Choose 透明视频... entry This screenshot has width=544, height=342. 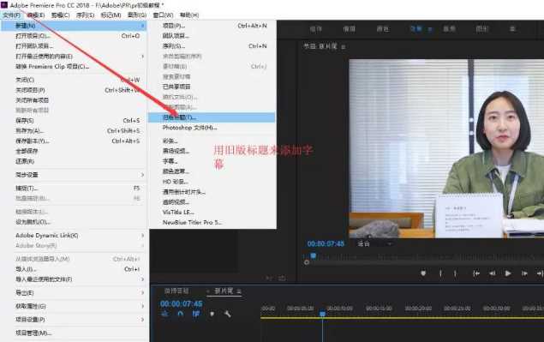[212, 202]
